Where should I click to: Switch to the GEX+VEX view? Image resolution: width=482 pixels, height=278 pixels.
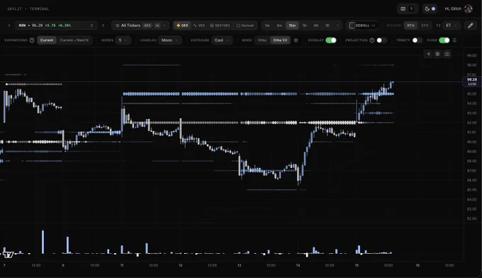(x=220, y=26)
